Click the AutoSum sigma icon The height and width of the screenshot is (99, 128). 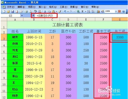point(83,11)
